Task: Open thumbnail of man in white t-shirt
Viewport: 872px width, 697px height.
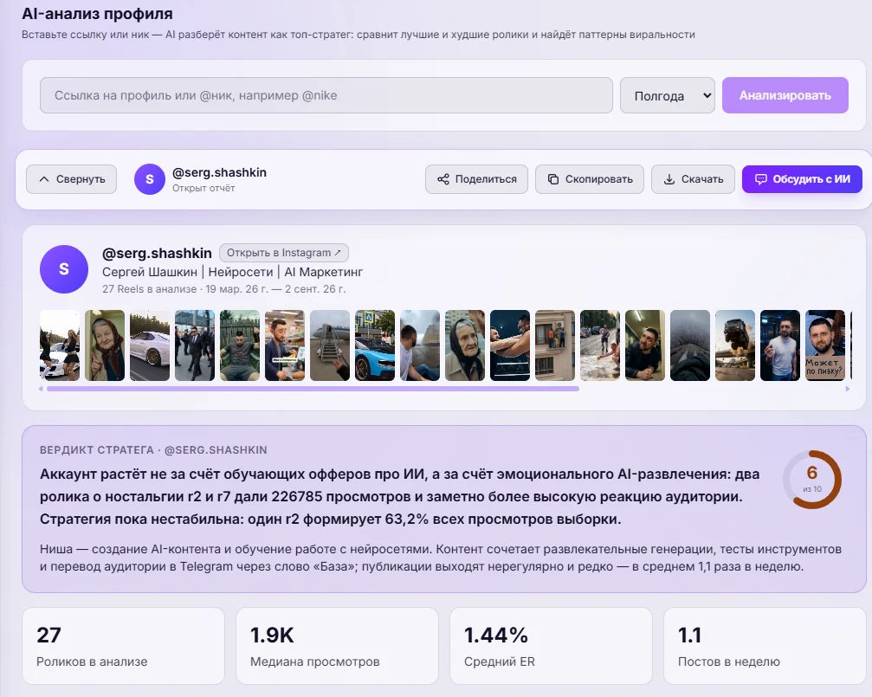Action: click(780, 345)
